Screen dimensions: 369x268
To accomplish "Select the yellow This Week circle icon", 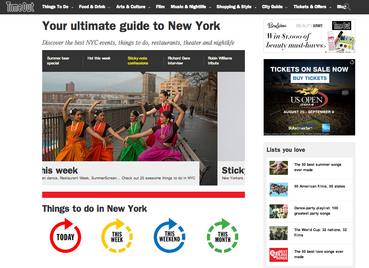I will [x=117, y=236].
